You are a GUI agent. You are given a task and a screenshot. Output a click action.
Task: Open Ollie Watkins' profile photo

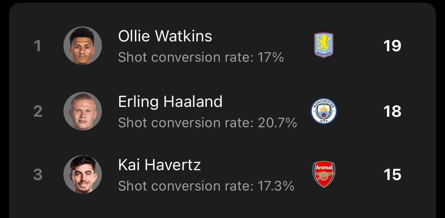point(83,46)
